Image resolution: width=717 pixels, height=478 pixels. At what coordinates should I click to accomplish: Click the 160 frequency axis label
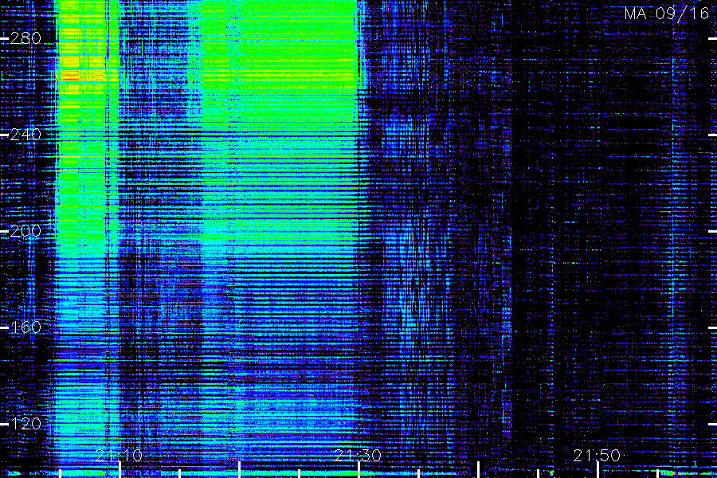tap(25, 327)
